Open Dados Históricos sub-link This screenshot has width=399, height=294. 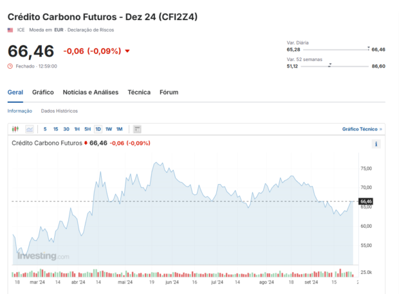(59, 111)
